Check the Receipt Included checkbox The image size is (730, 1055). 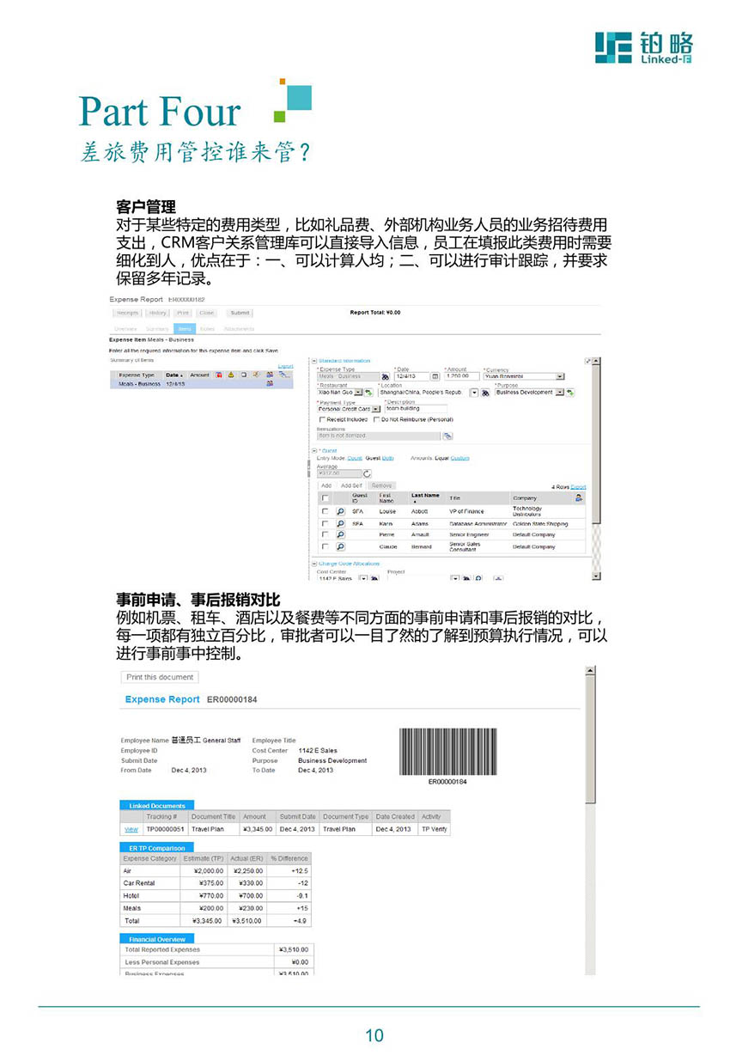323,419
